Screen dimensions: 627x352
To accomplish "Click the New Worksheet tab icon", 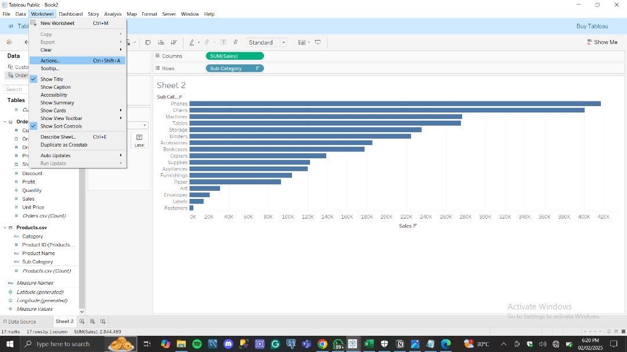I will click(82, 321).
